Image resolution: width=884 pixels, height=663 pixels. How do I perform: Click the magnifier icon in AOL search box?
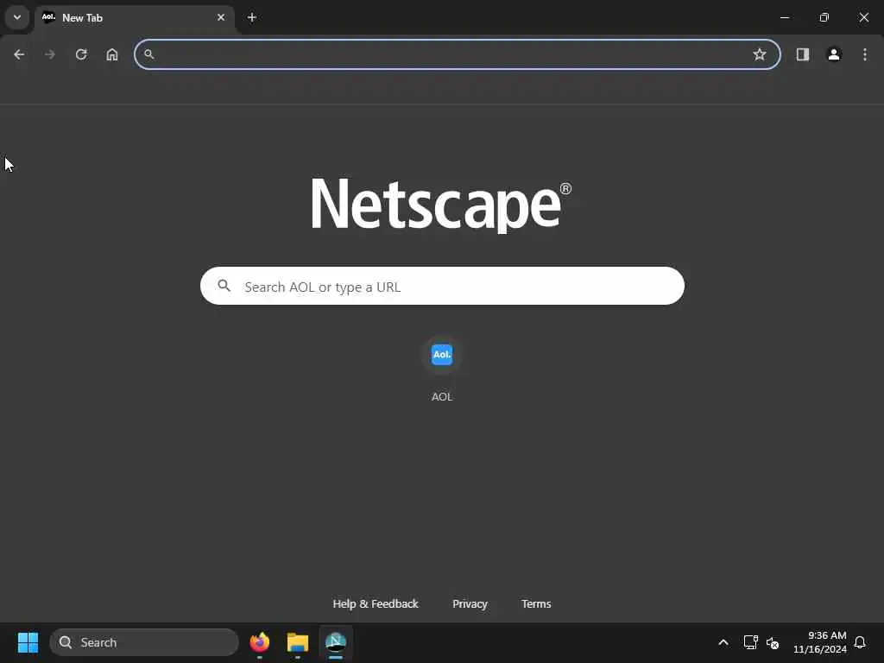point(224,286)
